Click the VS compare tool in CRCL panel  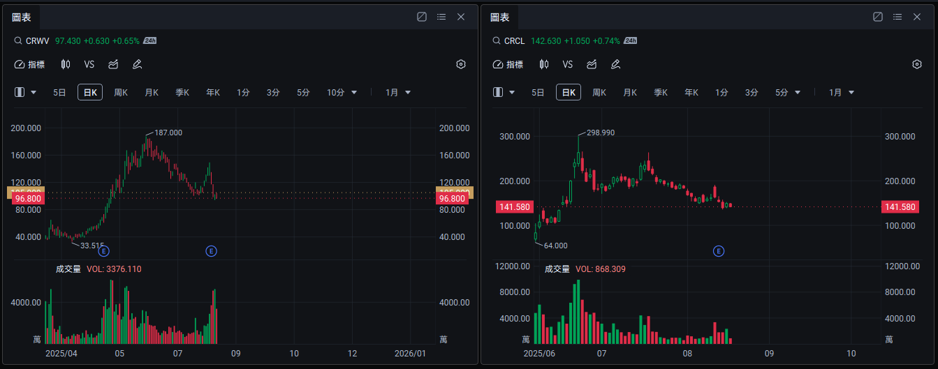click(568, 64)
